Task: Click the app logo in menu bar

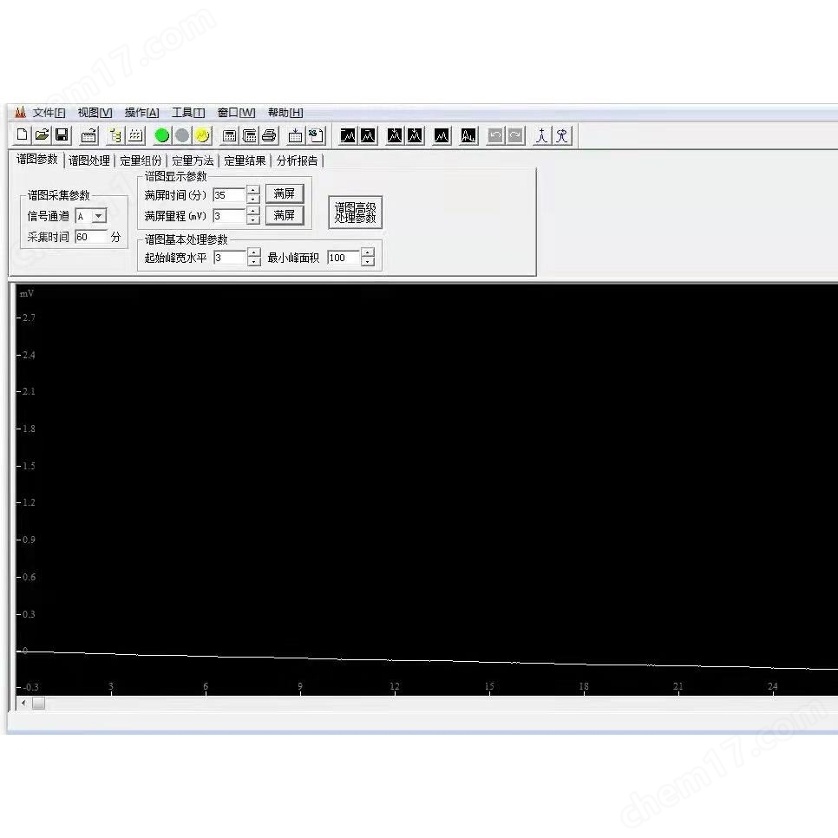Action: 20,112
